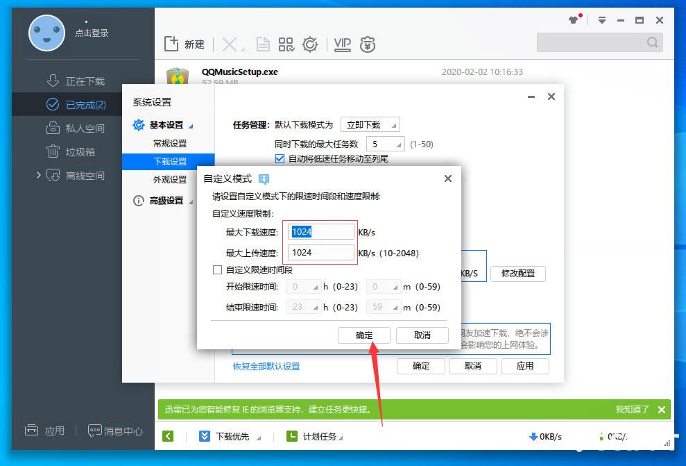Viewport: 686px width, 466px height.
Task: Open 计划任务 dropdown arrow
Action: click(x=341, y=438)
